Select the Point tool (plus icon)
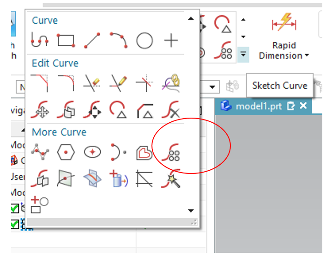The width and height of the screenshot is (326, 257). tap(171, 40)
